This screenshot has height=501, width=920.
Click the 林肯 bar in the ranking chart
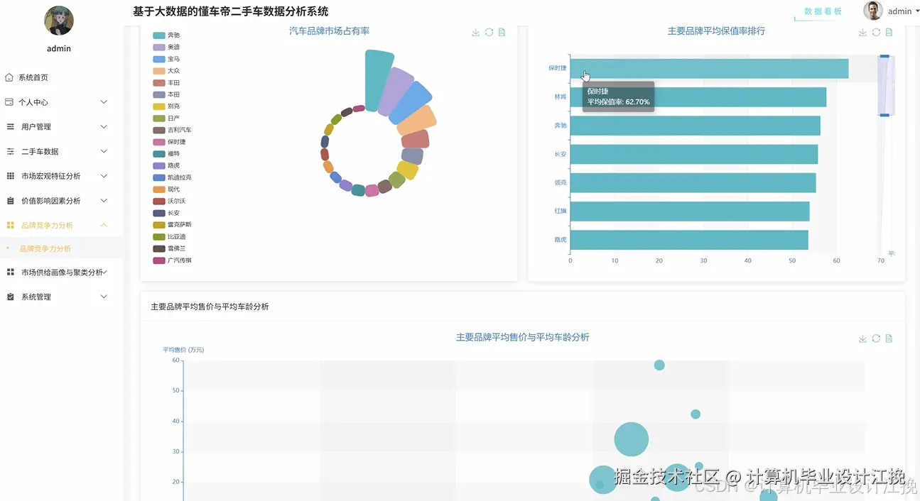point(698,97)
